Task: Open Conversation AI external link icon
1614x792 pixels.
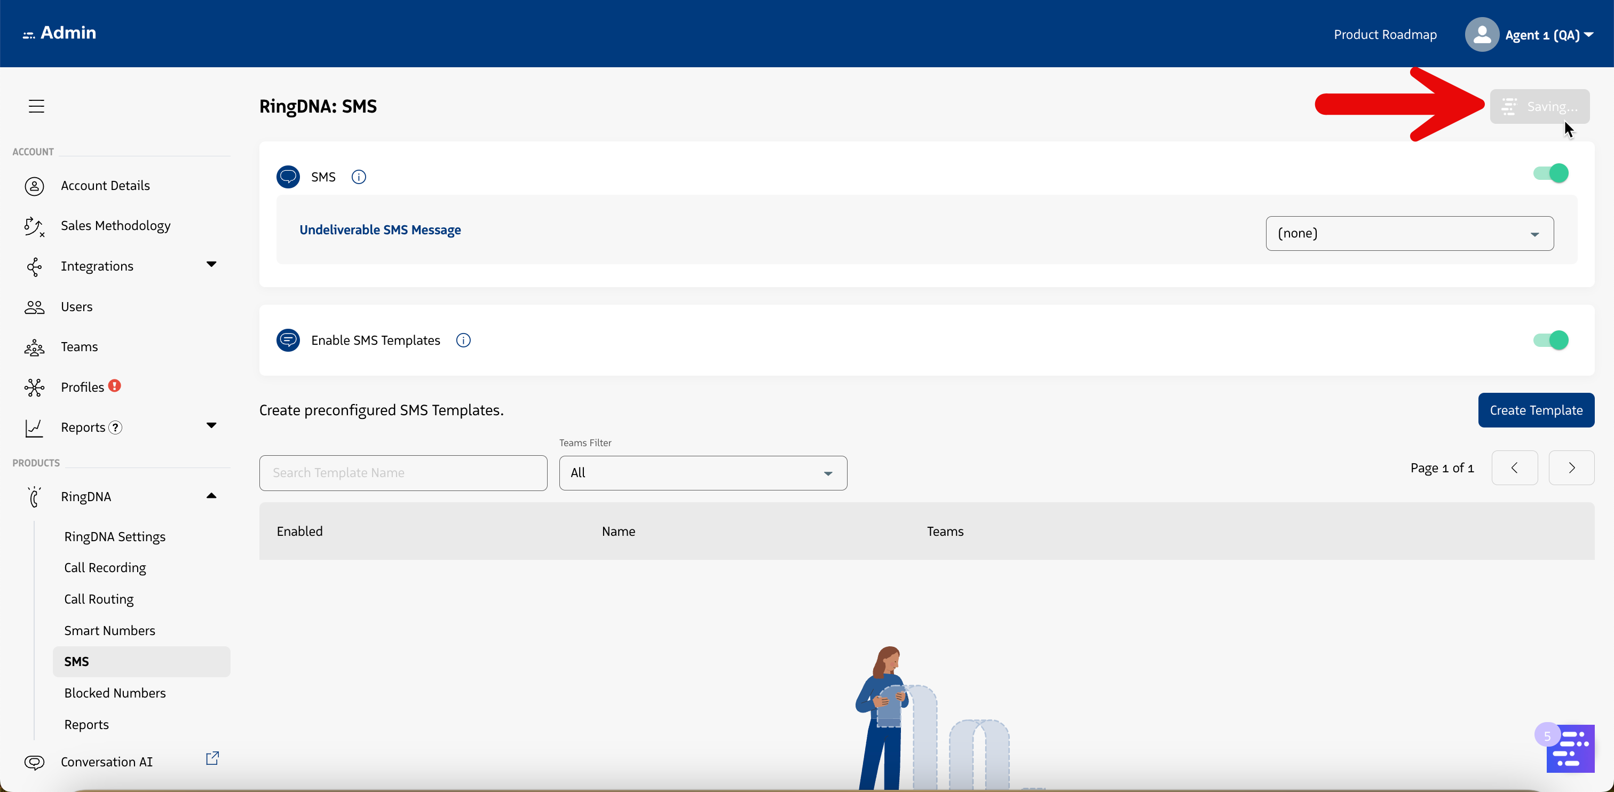Action: point(212,758)
